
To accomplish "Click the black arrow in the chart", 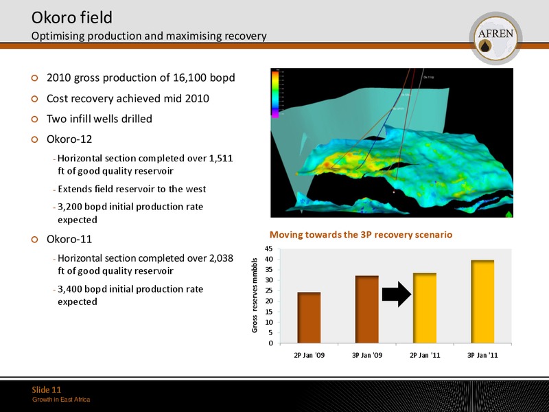I will point(397,295).
